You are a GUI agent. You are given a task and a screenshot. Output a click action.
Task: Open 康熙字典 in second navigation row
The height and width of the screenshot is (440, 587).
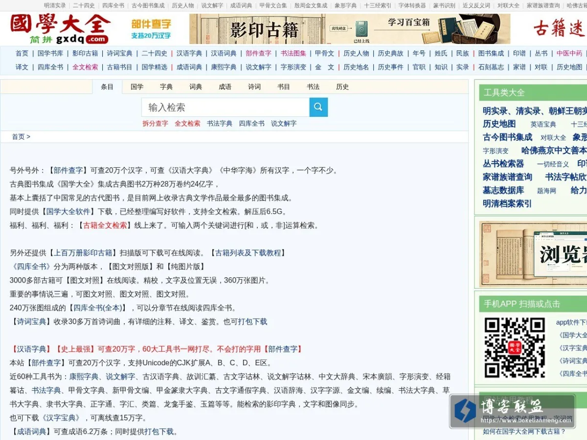[224, 67]
